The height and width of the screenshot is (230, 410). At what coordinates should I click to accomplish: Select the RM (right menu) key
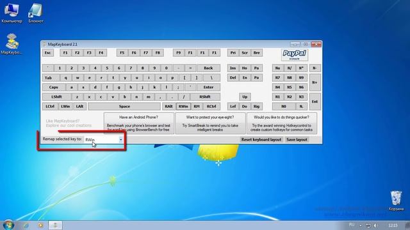coord(197,107)
